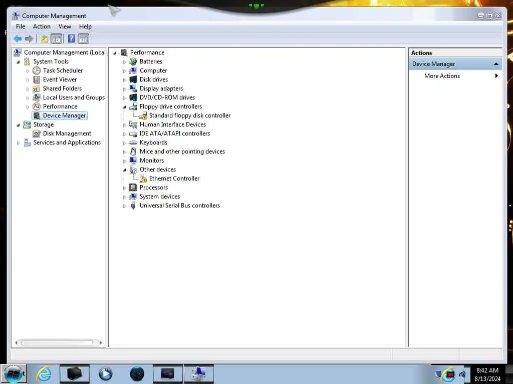The height and width of the screenshot is (384, 513).
Task: Click the Forward arrow toolbar icon
Action: (29, 39)
